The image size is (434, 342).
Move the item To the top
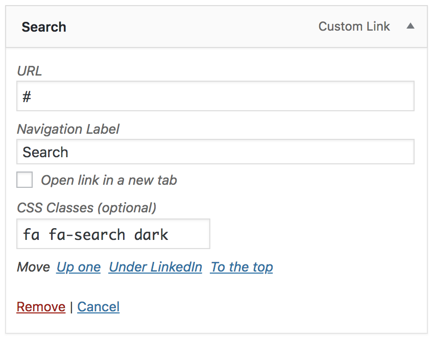point(242,267)
